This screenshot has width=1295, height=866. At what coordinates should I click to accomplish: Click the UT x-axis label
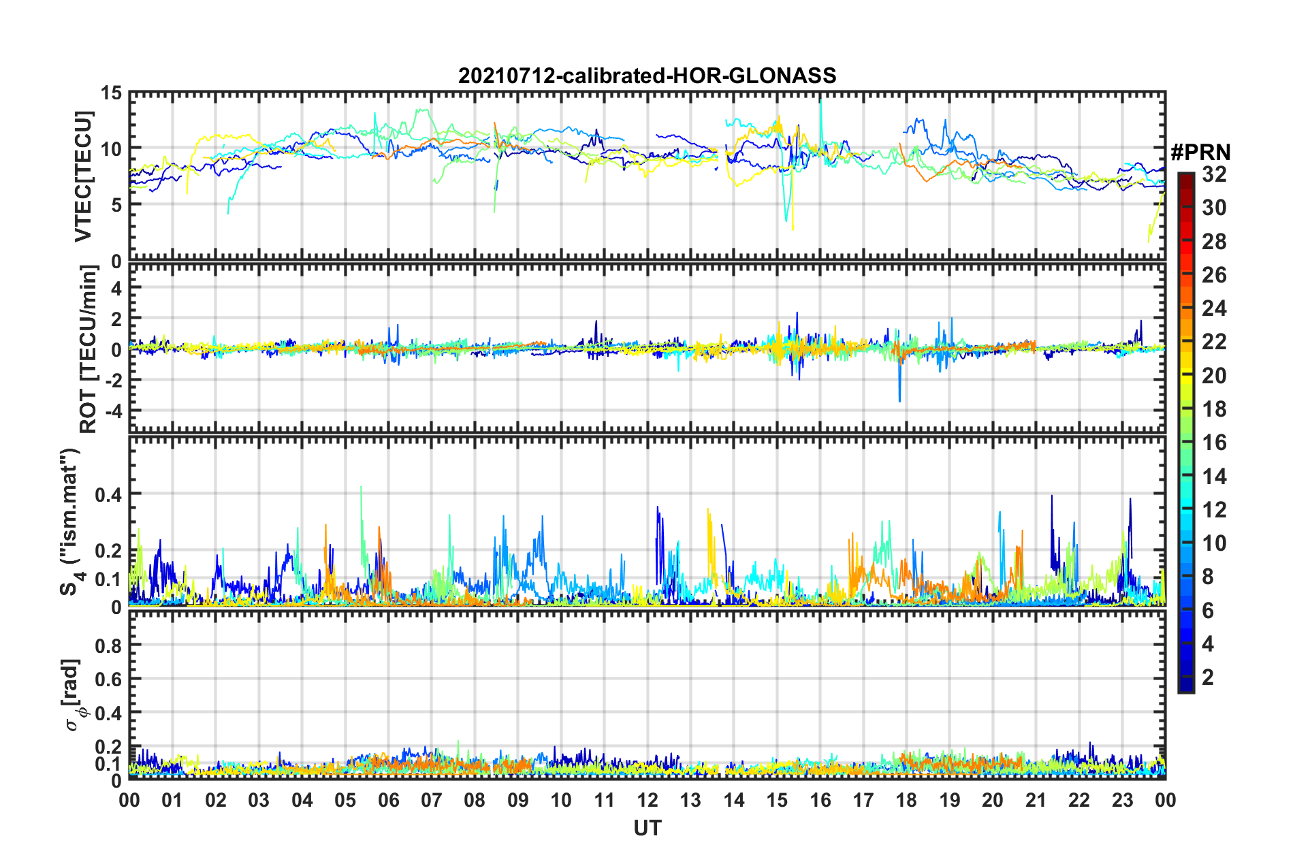click(647, 828)
